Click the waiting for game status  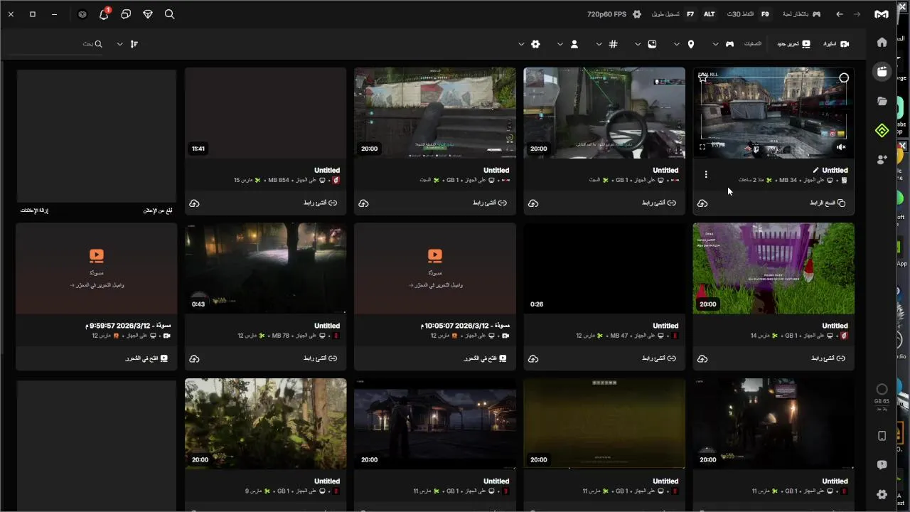[801, 14]
